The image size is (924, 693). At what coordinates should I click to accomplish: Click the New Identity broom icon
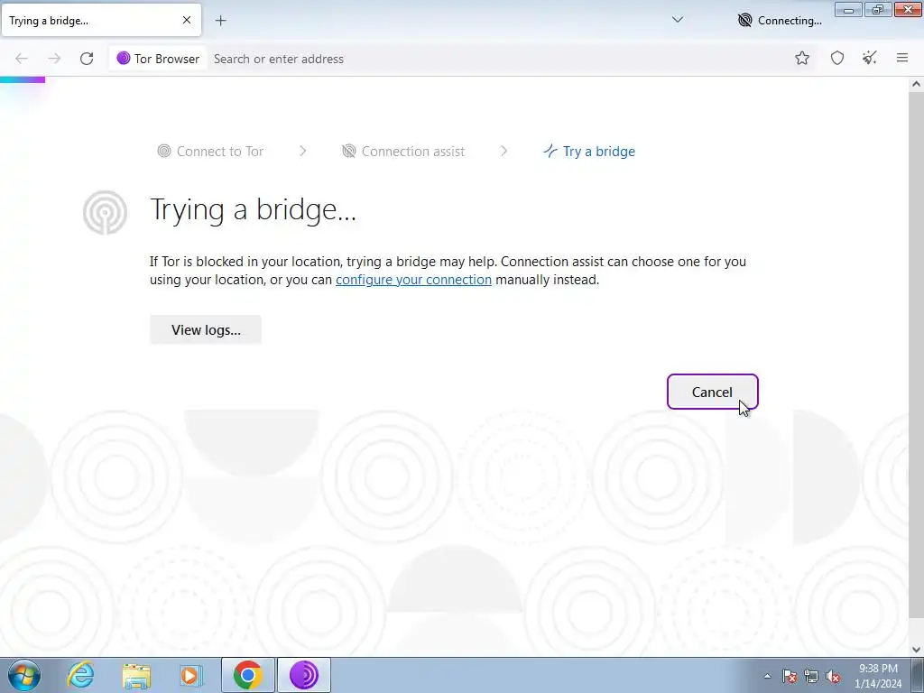point(870,58)
